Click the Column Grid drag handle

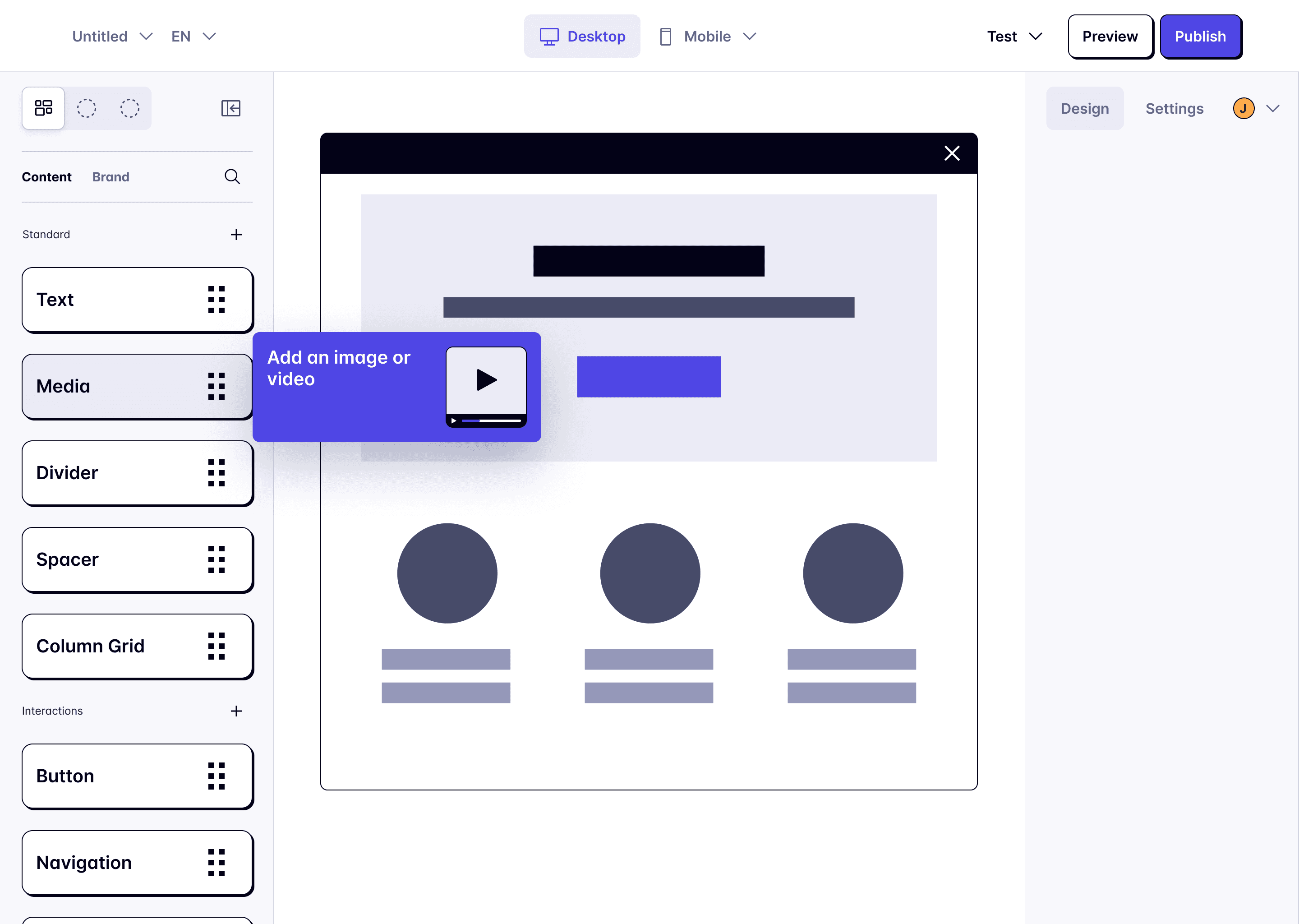point(216,647)
